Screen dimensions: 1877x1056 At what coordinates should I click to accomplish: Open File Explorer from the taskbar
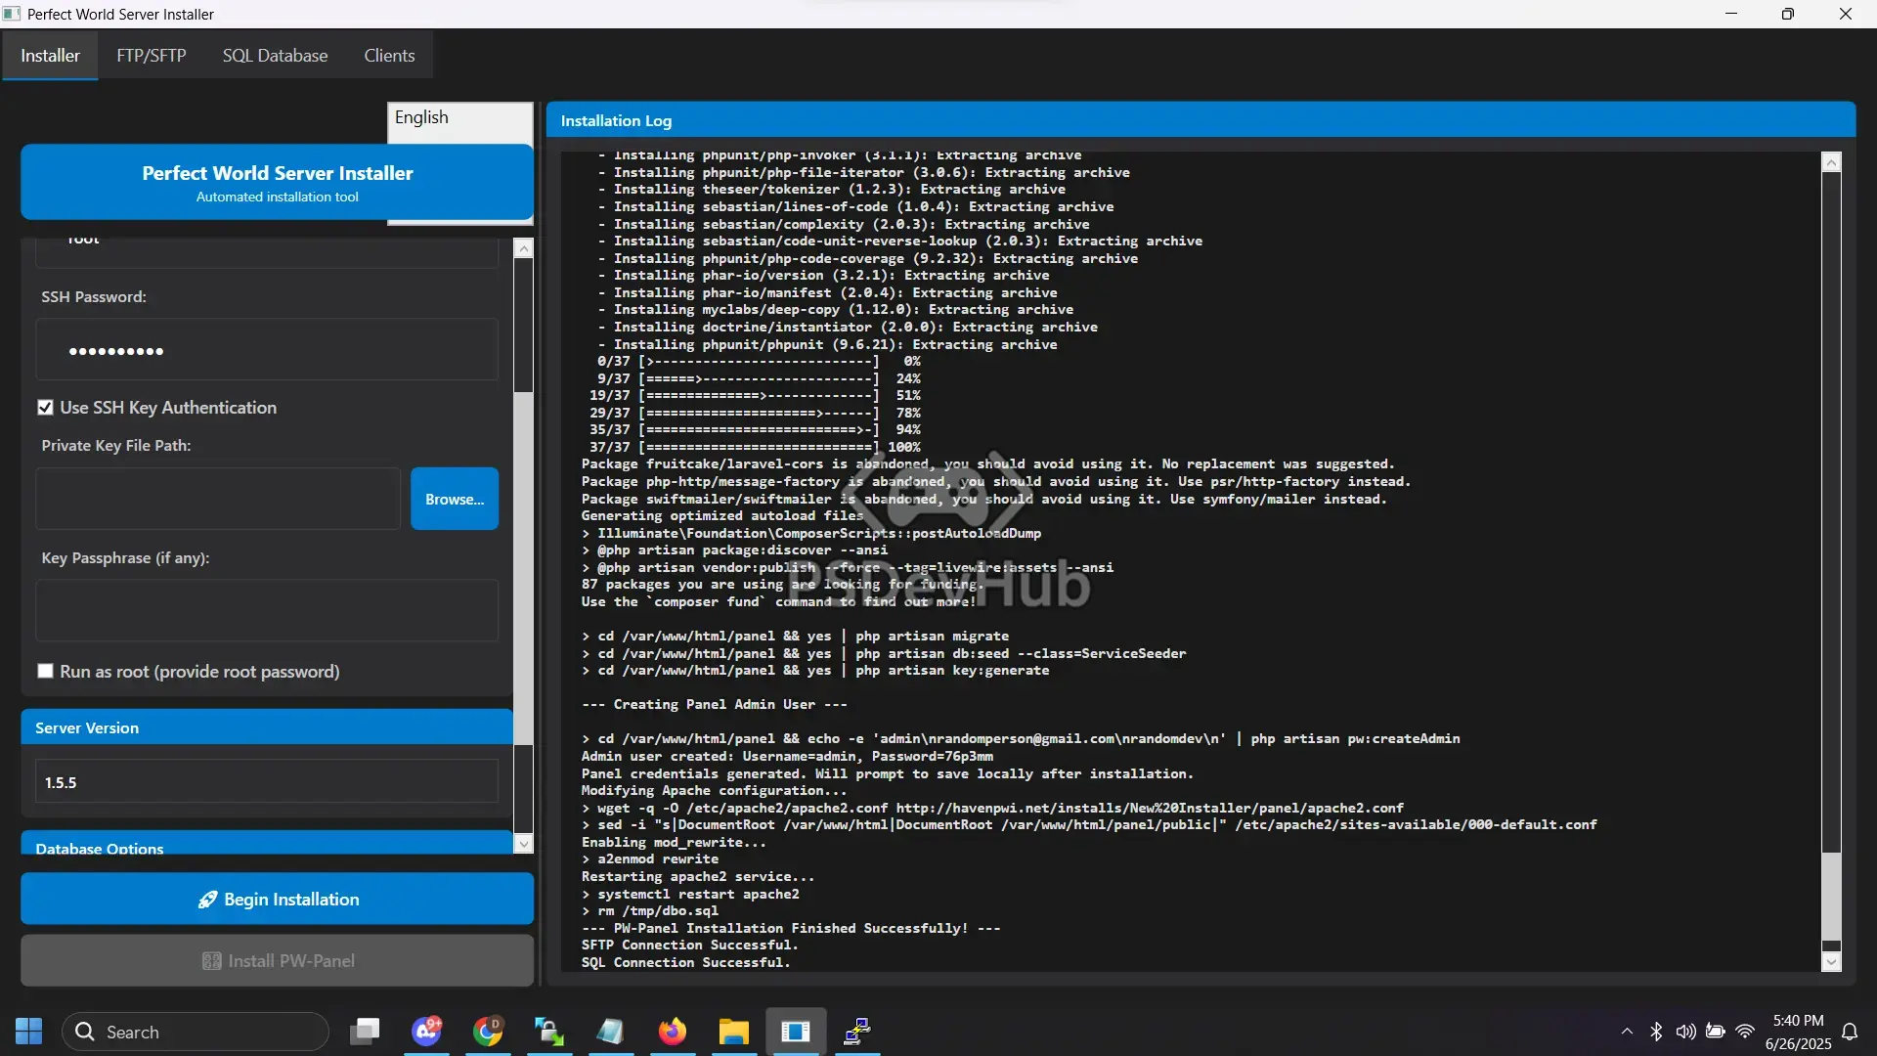click(734, 1032)
